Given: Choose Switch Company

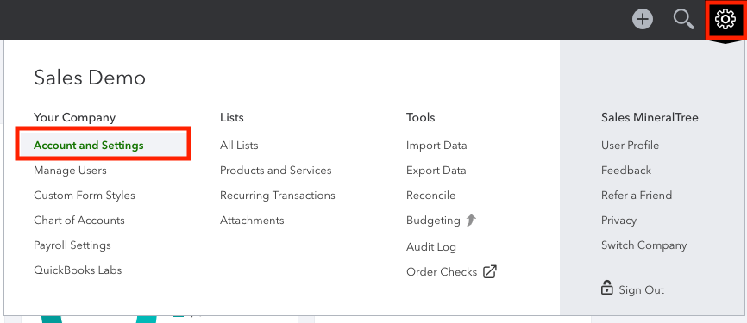Looking at the screenshot, I should [644, 245].
